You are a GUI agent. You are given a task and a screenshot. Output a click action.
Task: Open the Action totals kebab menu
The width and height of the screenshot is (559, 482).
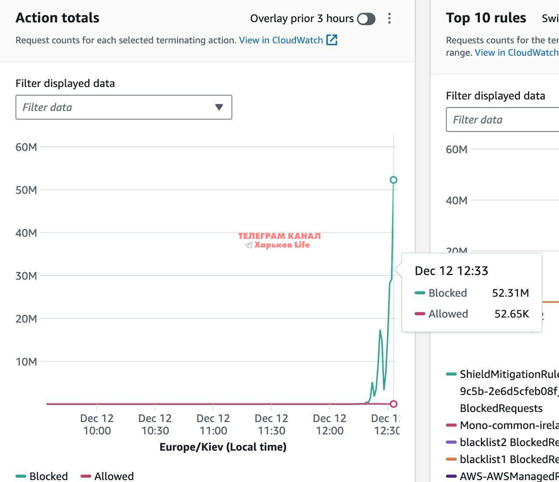coord(389,18)
